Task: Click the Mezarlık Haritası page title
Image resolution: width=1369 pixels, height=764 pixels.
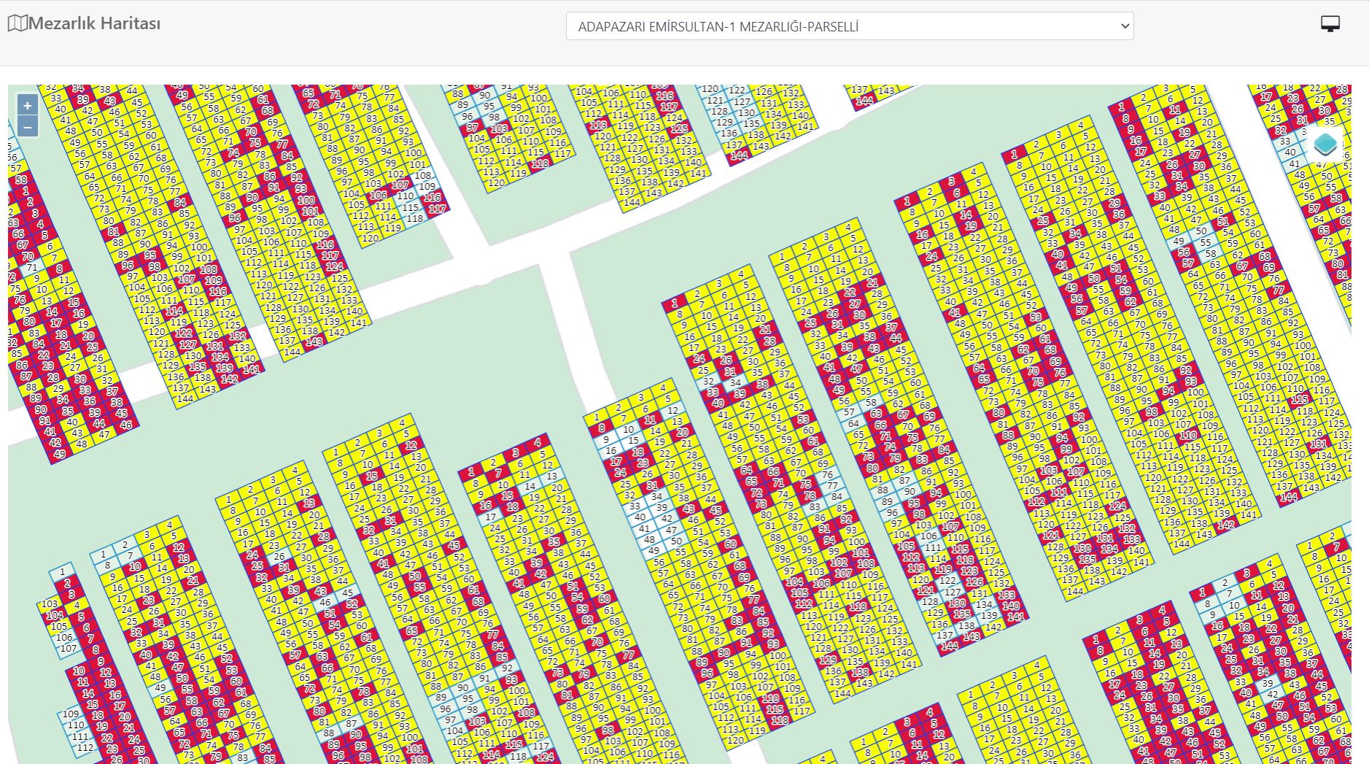Action: [x=94, y=23]
